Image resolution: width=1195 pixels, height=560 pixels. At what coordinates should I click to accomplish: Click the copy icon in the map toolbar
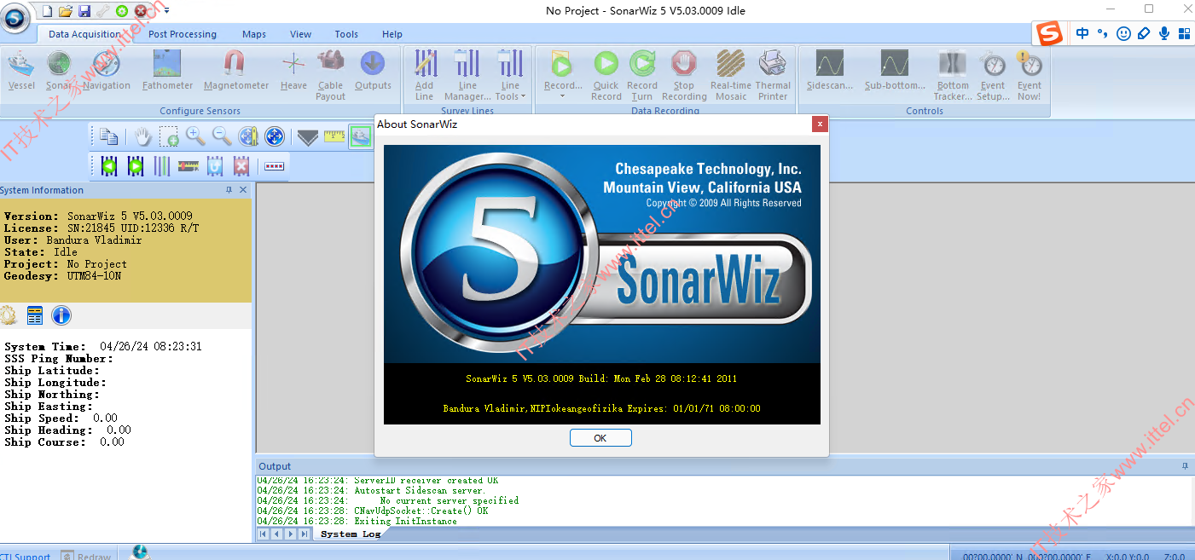coord(108,136)
